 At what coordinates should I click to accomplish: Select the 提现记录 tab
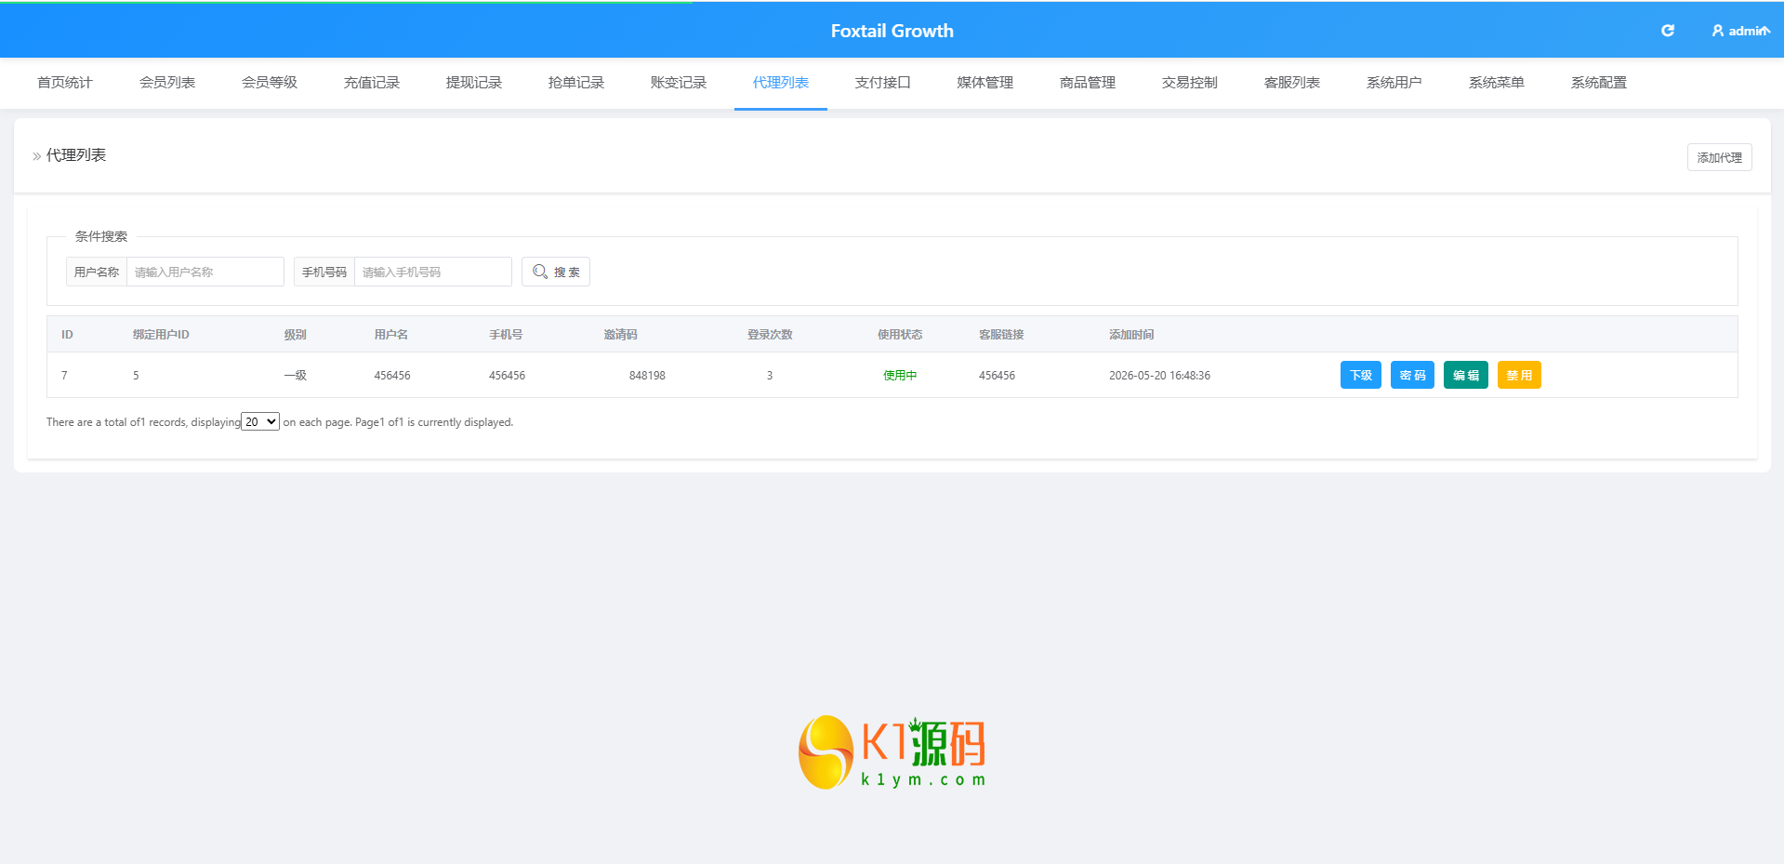click(474, 83)
